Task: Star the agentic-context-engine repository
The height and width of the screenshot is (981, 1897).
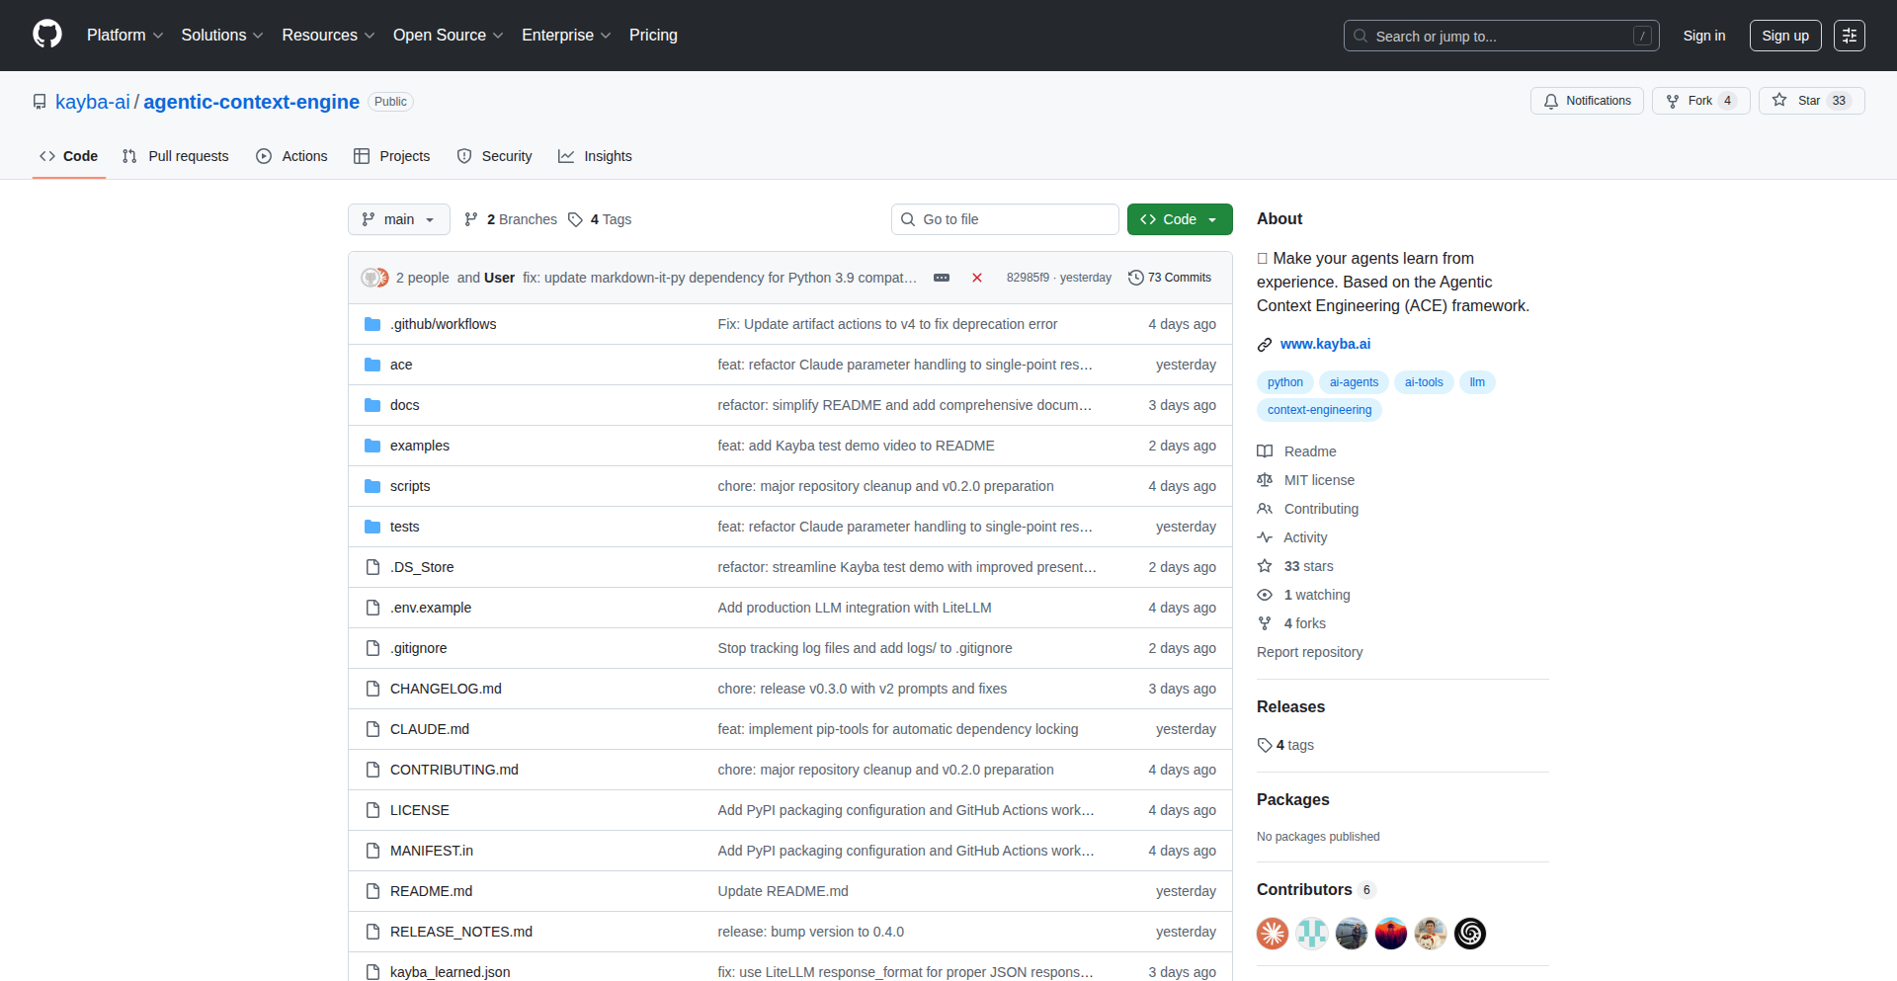Action: [1811, 101]
